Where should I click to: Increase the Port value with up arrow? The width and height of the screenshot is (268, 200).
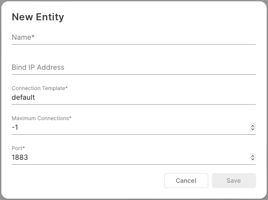click(x=253, y=156)
